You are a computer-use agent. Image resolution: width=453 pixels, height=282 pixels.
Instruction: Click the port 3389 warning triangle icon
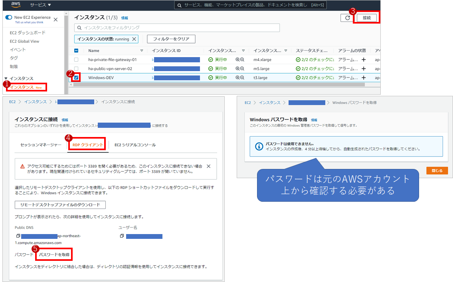[x=22, y=166]
